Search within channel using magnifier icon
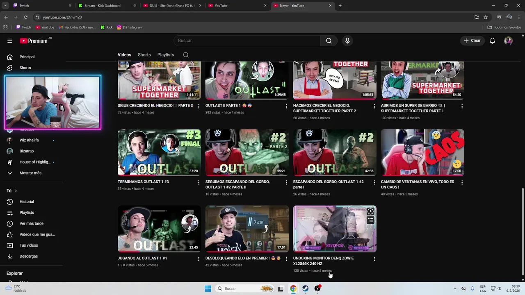Image resolution: width=525 pixels, height=295 pixels. click(186, 54)
